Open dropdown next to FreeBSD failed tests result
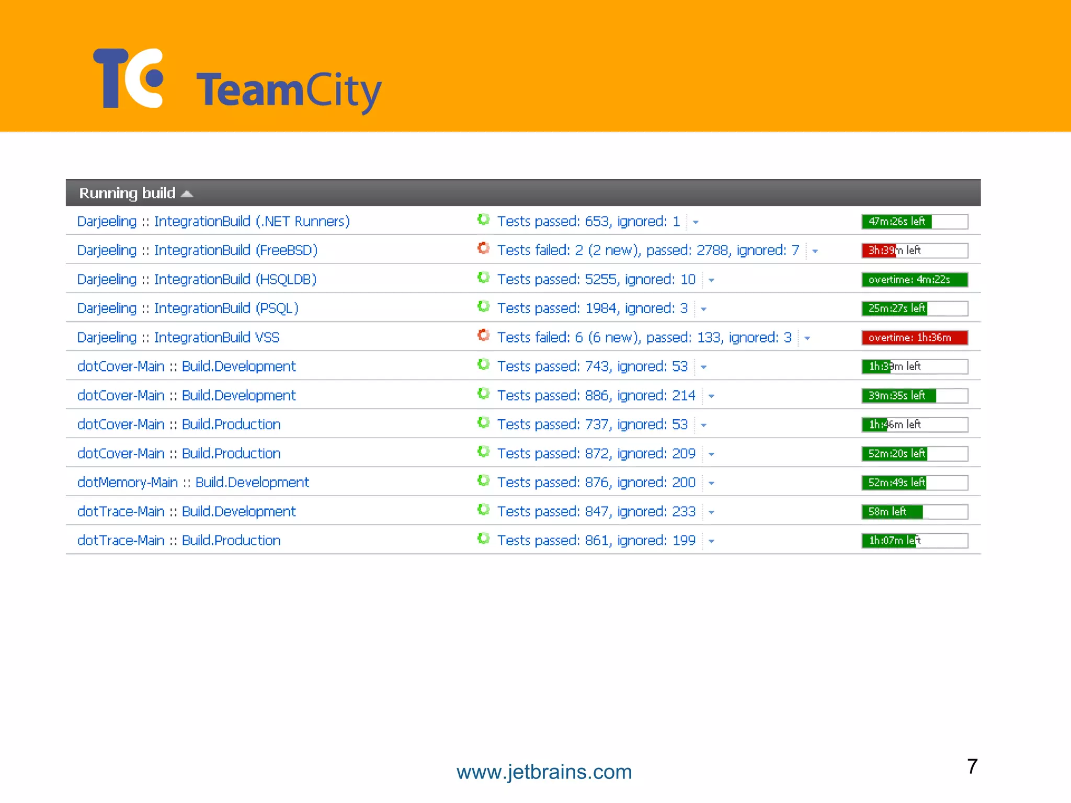Image resolution: width=1071 pixels, height=803 pixels. coord(815,251)
